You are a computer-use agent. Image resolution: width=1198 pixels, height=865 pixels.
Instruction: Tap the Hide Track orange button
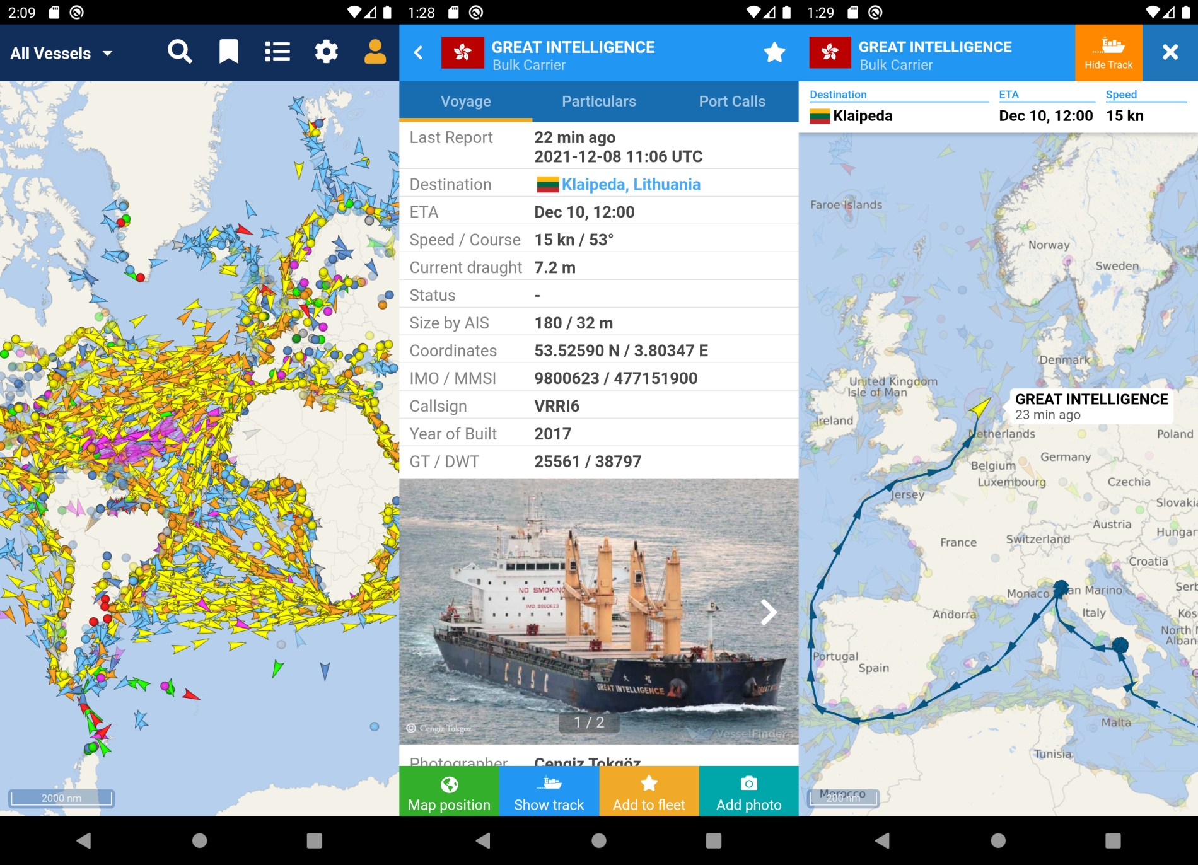click(x=1108, y=53)
